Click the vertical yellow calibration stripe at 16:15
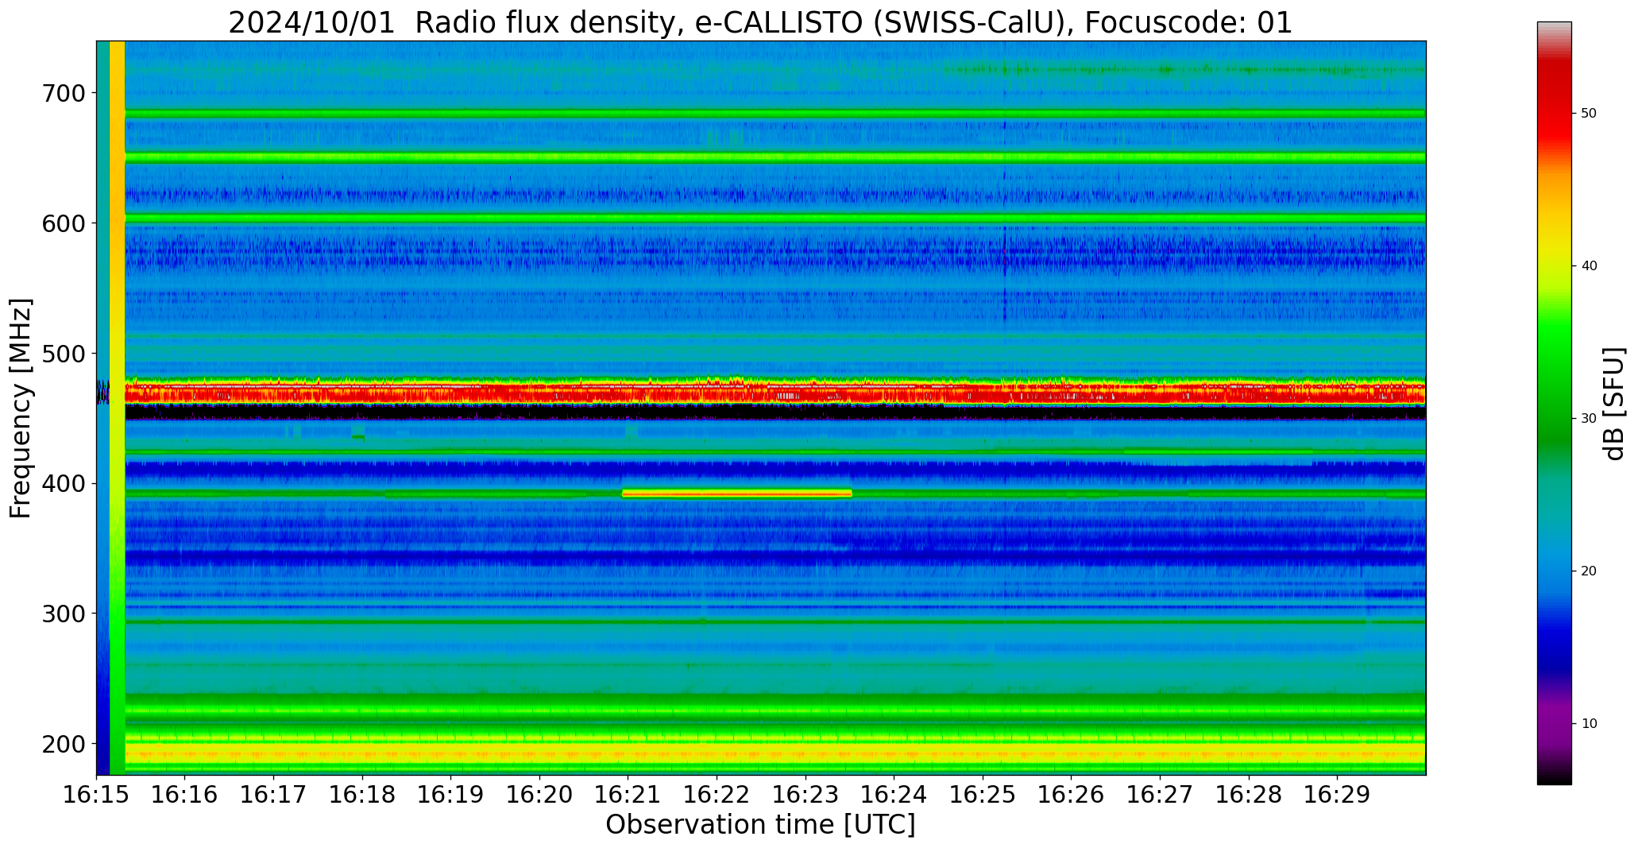Viewport: 1638px width, 848px height. point(117,408)
